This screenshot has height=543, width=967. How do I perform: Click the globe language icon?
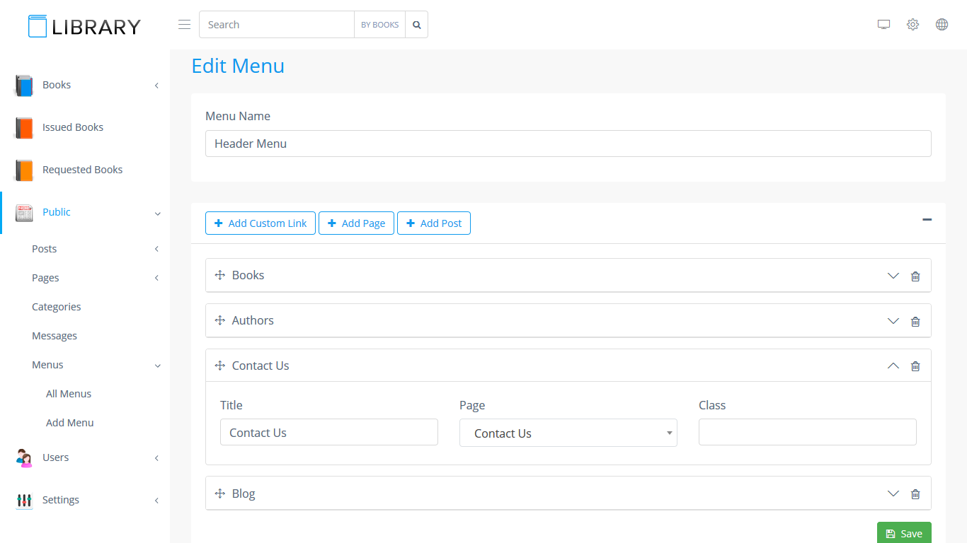click(942, 25)
